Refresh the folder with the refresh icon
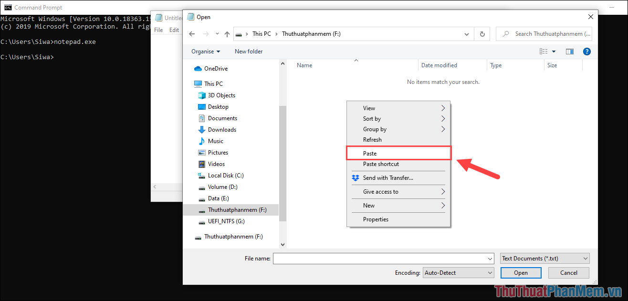The height and width of the screenshot is (301, 628). click(x=481, y=33)
